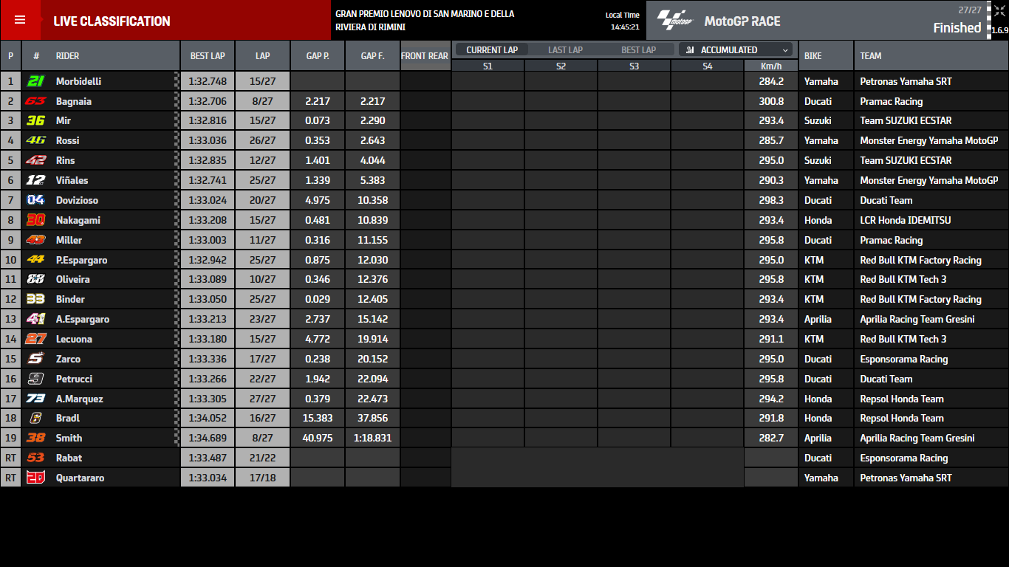Click the version number 1.6.9
The width and height of the screenshot is (1009, 567).
click(999, 30)
